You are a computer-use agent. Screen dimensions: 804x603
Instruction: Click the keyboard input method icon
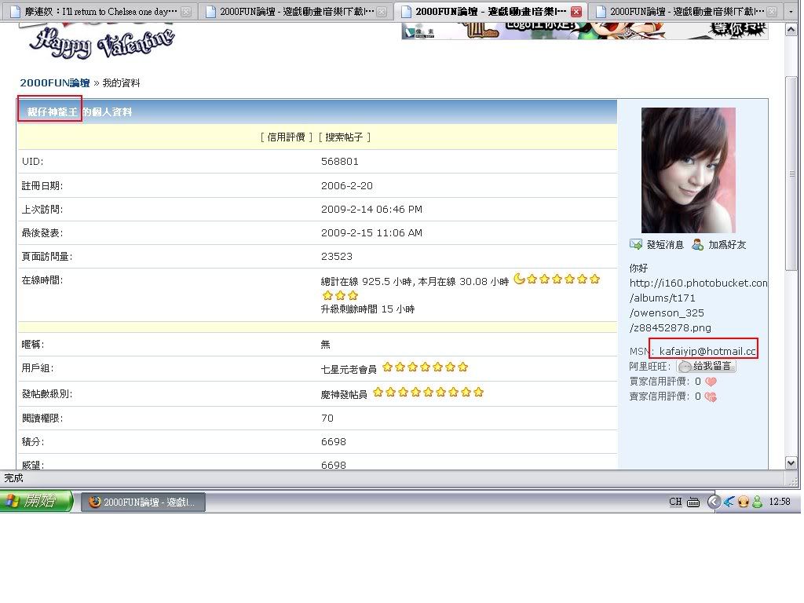tap(693, 502)
